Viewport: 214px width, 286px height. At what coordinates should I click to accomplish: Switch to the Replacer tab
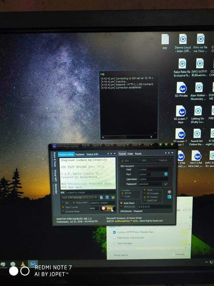coord(80,154)
